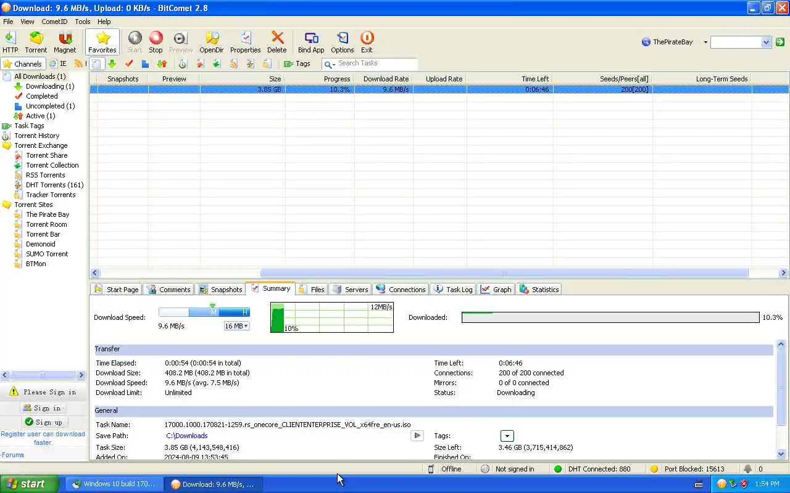Open the Search Tasks magnifier dropdown
790x493 pixels.
[330, 64]
